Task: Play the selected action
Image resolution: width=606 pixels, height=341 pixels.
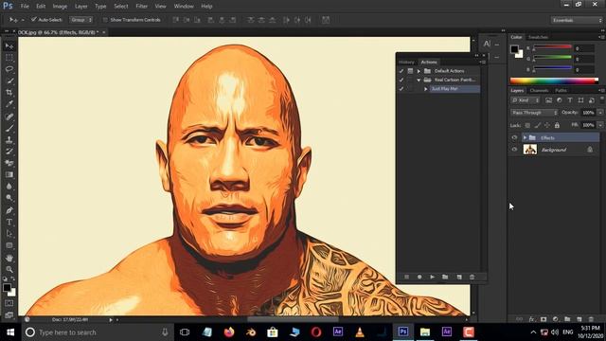Action: tap(432, 277)
